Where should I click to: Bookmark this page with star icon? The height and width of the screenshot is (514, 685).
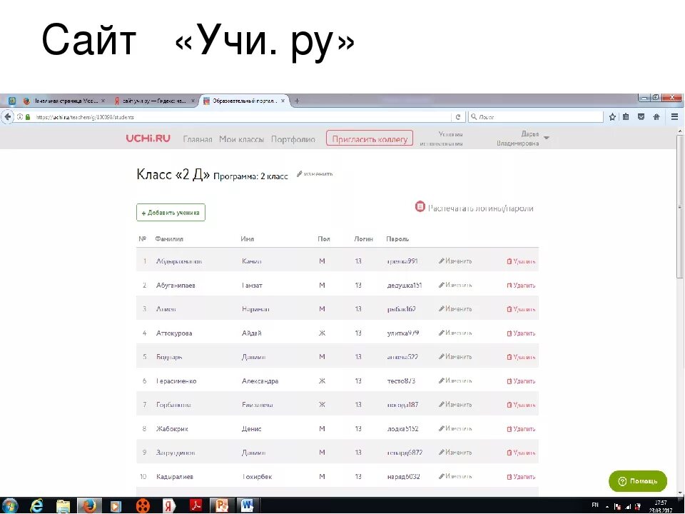(x=612, y=116)
